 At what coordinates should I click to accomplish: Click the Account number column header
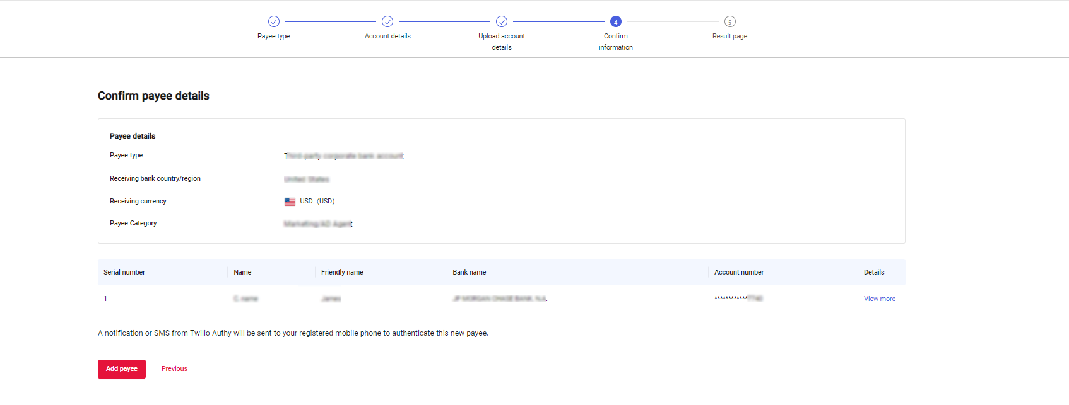point(739,273)
